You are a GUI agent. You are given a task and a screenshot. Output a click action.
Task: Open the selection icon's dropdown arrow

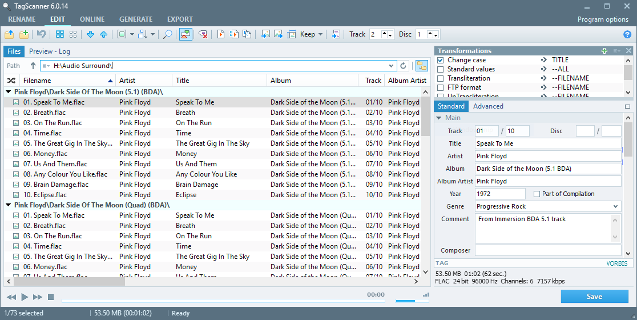pos(132,34)
